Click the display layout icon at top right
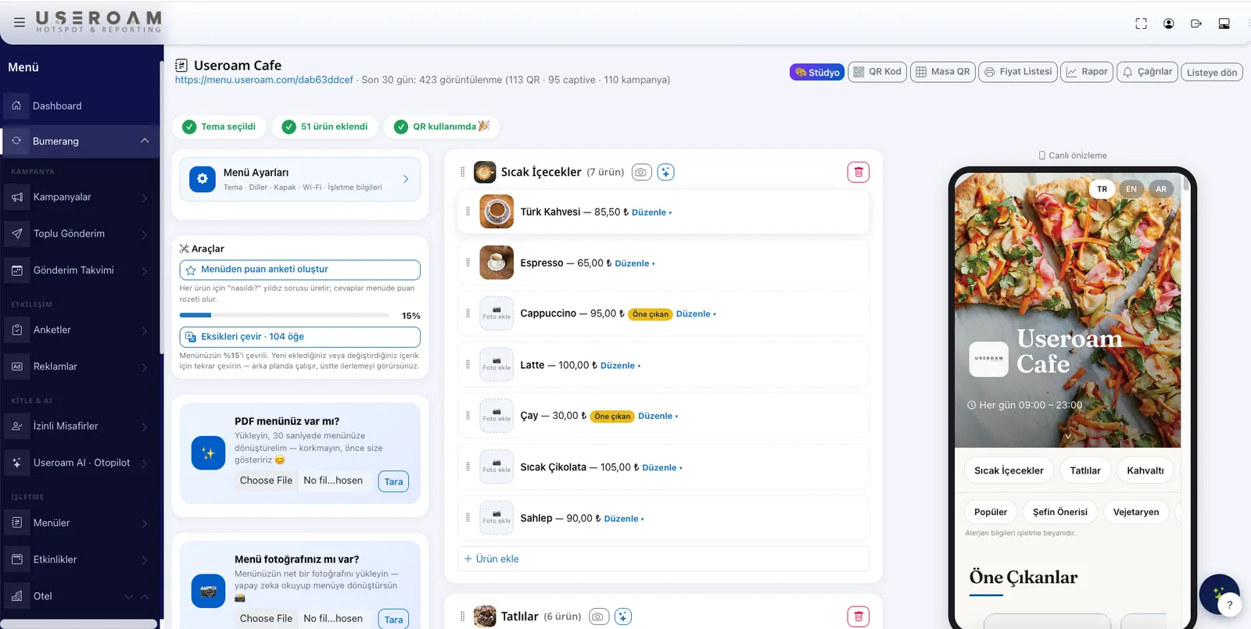This screenshot has width=1251, height=629. click(1224, 23)
